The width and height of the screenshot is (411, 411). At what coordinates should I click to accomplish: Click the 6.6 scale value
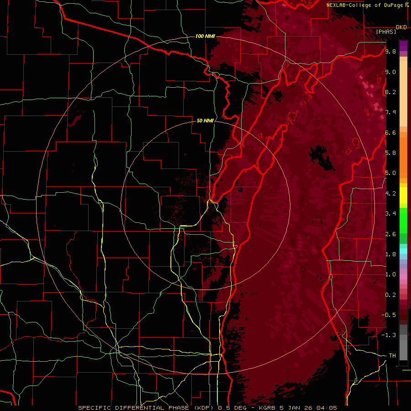pyautogui.click(x=390, y=132)
